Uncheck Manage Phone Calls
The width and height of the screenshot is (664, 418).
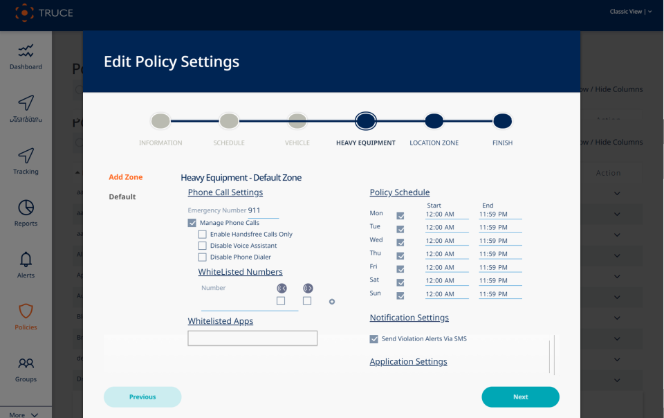(192, 223)
